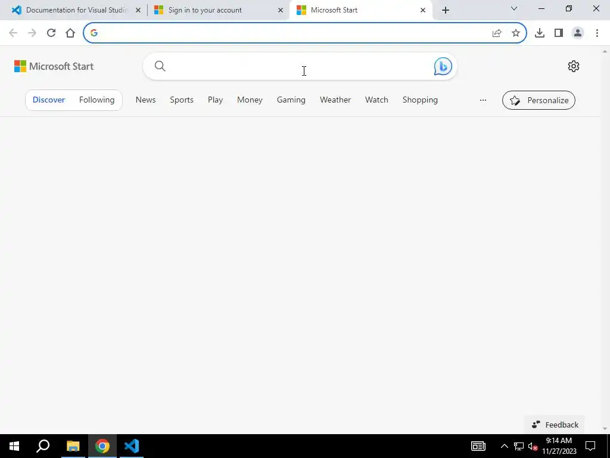Go forward to next page
Image resolution: width=610 pixels, height=458 pixels.
click(32, 33)
